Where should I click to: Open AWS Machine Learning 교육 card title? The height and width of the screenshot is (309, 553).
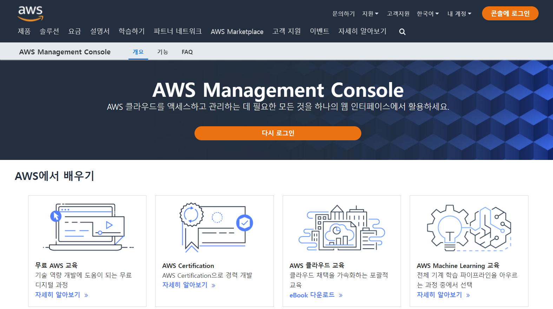pos(458,266)
